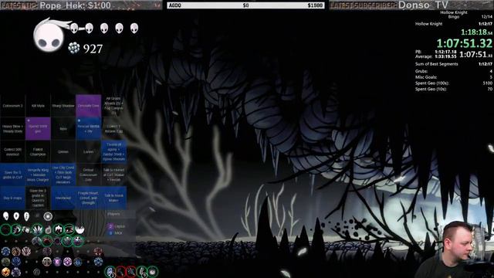The image size is (494, 278).
Task: Mark the grubs in Queen's Garden square
Action: point(38,198)
